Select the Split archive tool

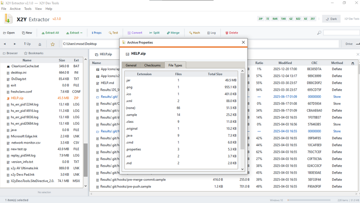click(x=154, y=33)
